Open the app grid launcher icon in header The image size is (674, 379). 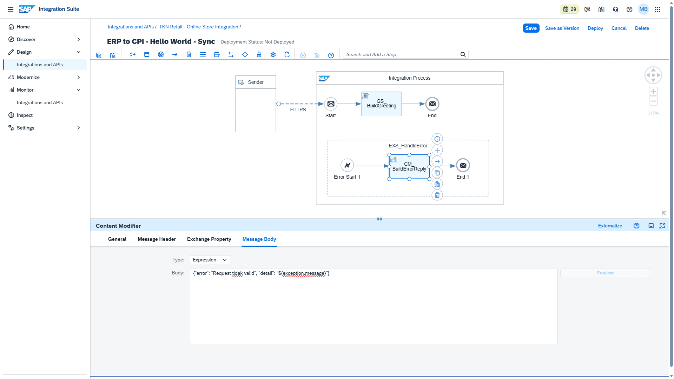(658, 9)
